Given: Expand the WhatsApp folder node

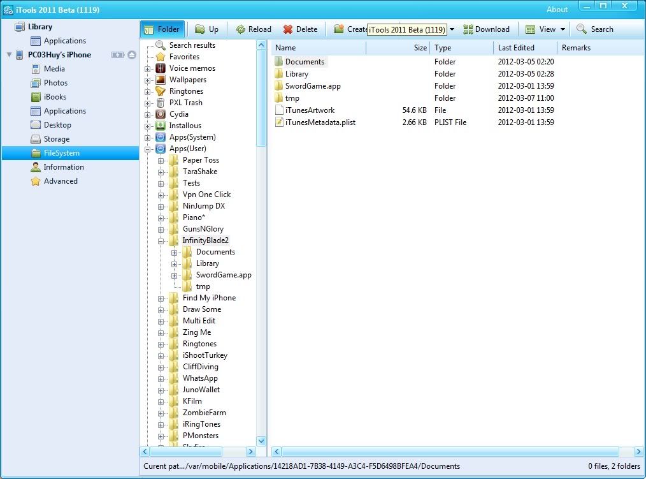Looking at the screenshot, I should (161, 379).
